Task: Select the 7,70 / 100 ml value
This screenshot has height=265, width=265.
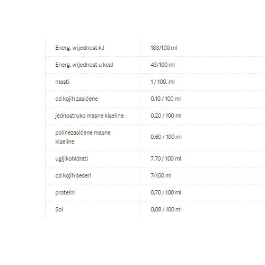Action: [166, 158]
